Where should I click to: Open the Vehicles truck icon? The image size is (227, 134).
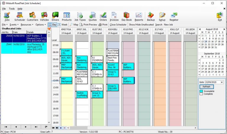tap(44, 16)
